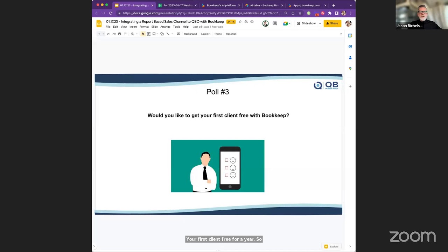Click the browser address bar URL

(201, 13)
